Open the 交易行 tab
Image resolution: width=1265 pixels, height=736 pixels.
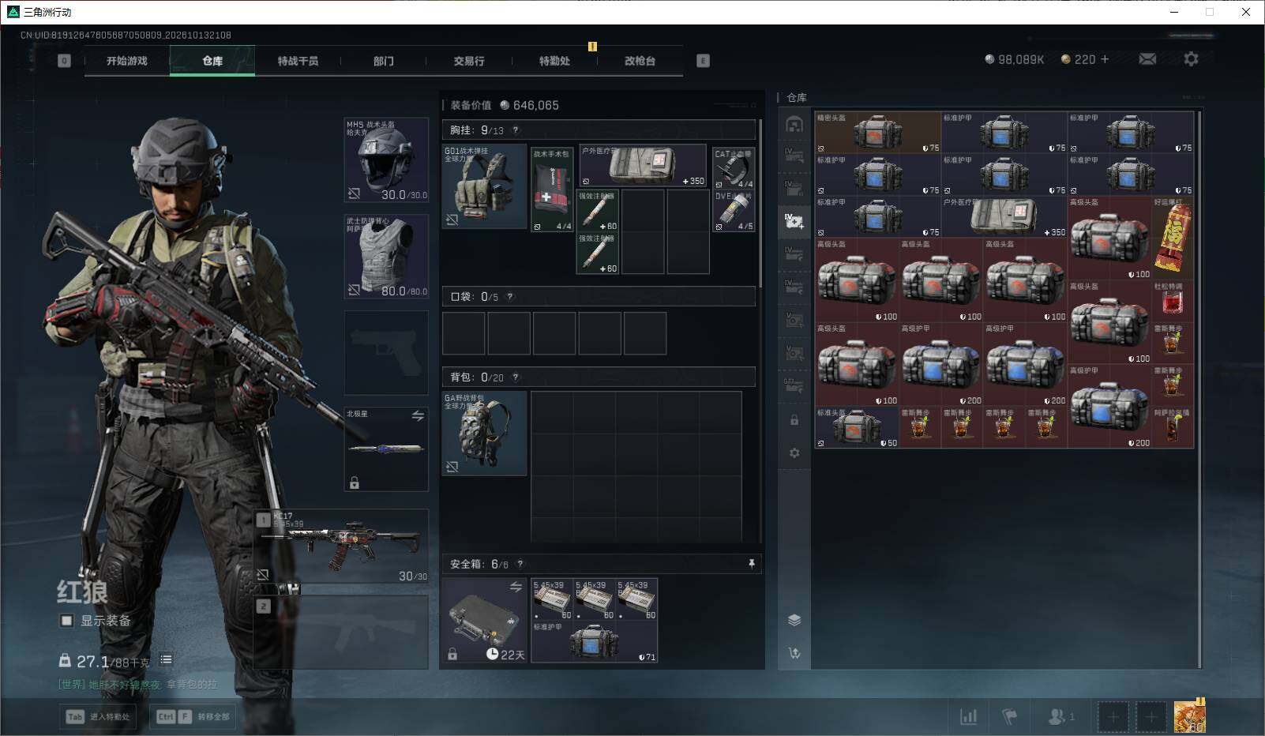[469, 61]
